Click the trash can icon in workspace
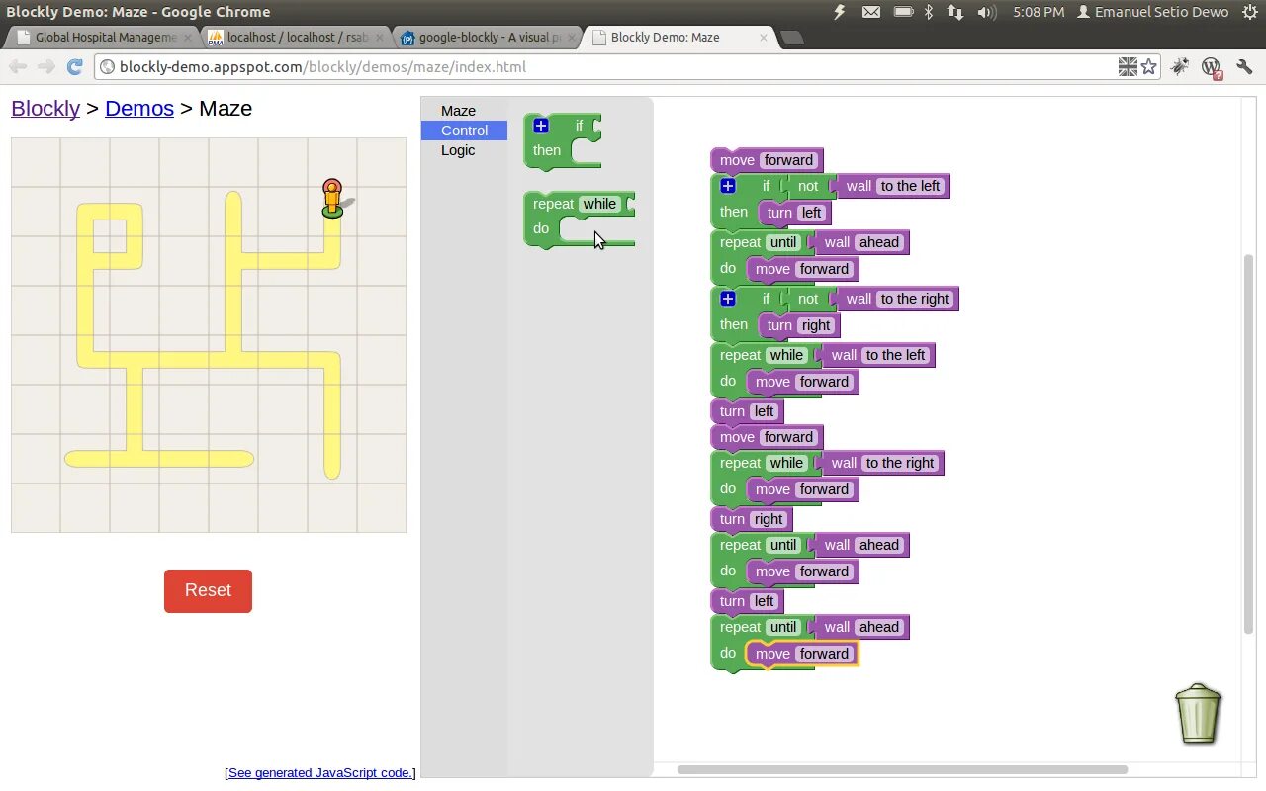 (1199, 713)
